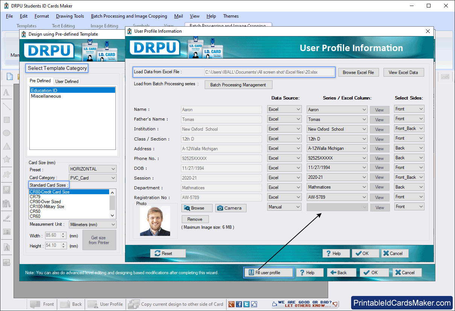The height and width of the screenshot is (311, 455).
Task: Open Batch Processing Management
Action: tap(238, 85)
